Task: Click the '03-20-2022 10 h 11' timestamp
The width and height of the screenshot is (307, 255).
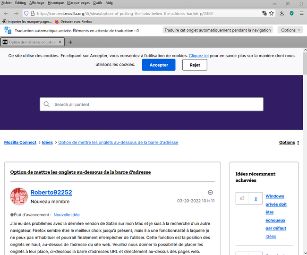Action: tap(196, 201)
